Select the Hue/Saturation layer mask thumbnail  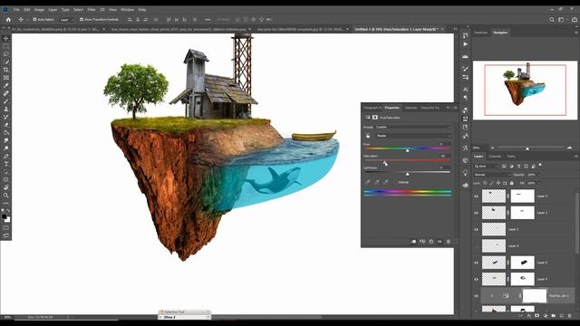pyautogui.click(x=535, y=296)
